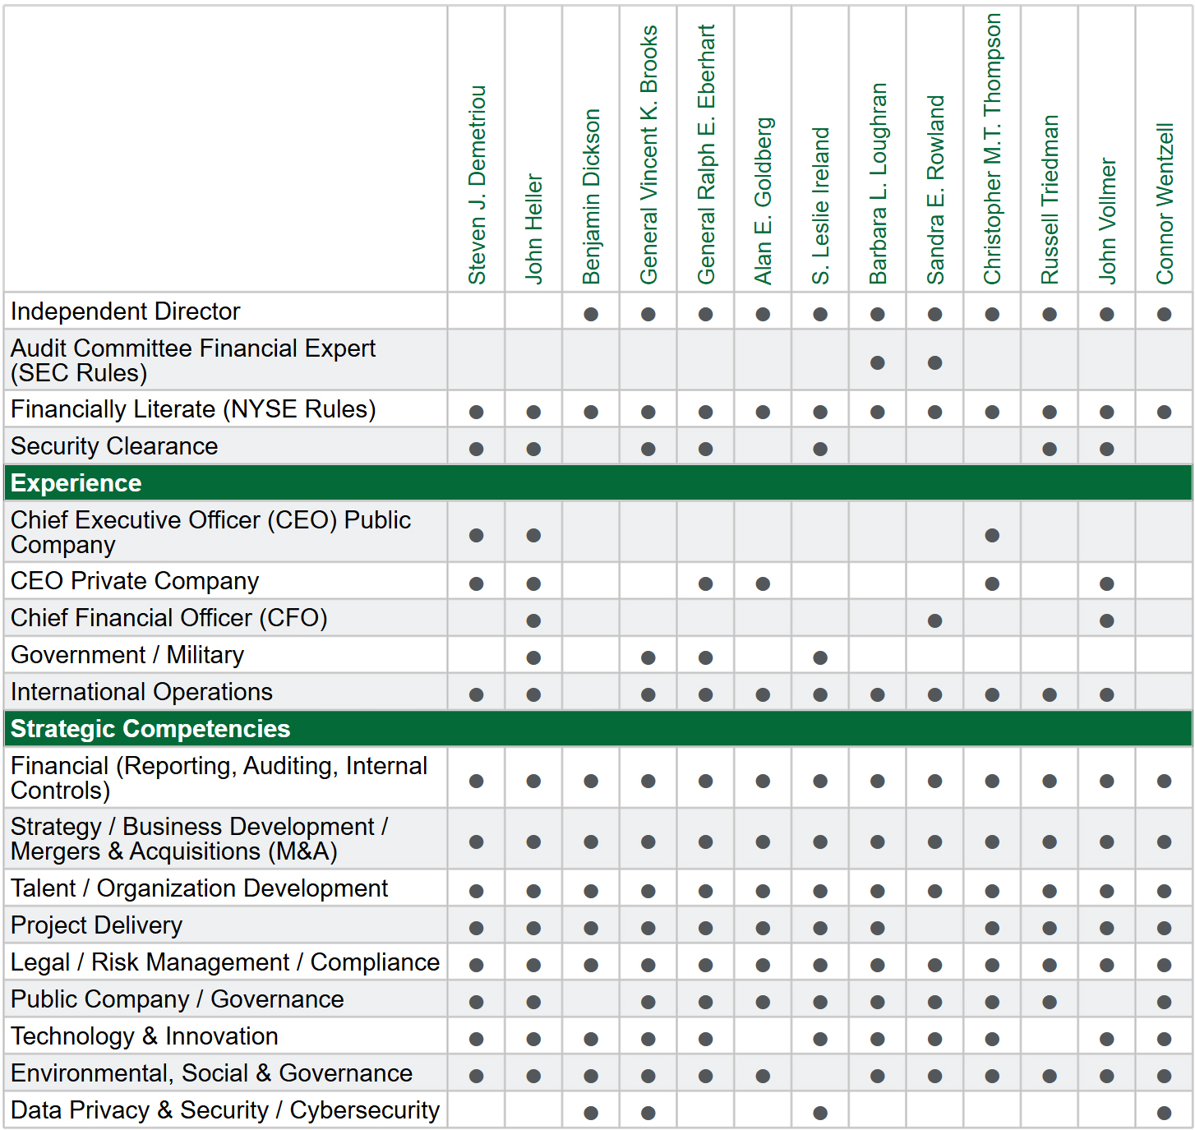Select 'Christopher M.T. Thompson' column header
This screenshot has height=1130, width=1195.
pos(993,150)
